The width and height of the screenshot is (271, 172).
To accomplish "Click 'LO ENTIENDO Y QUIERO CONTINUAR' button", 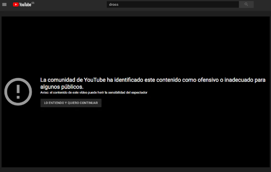I will pos(71,103).
